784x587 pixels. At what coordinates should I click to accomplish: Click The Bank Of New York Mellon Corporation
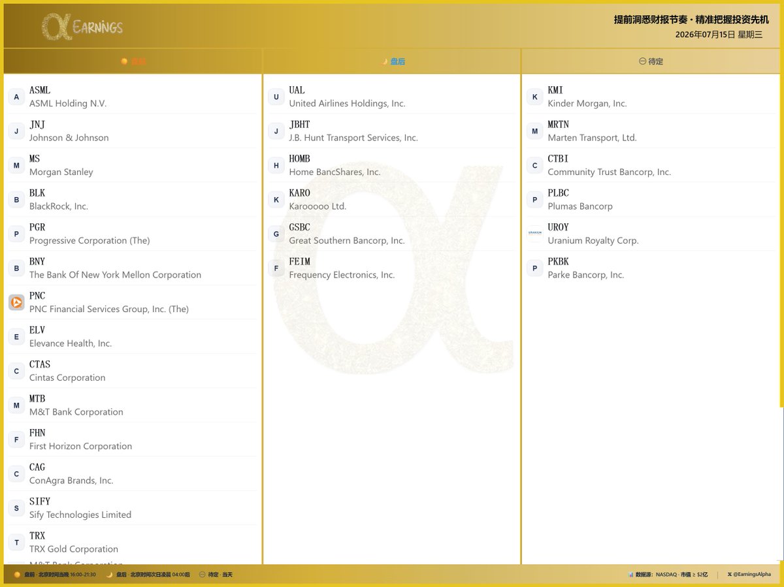click(x=115, y=275)
